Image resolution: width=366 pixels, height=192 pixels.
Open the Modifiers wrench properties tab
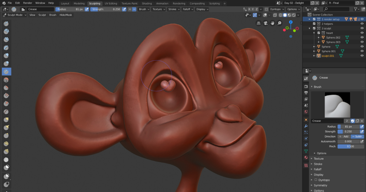[x=306, y=126]
